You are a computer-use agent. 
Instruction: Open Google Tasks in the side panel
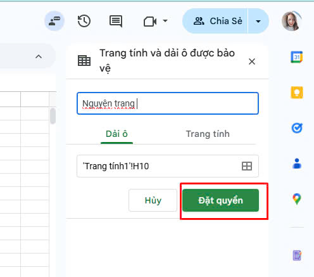click(x=297, y=128)
